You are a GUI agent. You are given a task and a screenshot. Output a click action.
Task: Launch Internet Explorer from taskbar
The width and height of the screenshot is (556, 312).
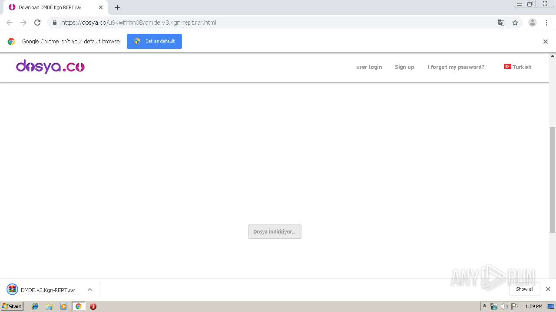pyautogui.click(x=35, y=306)
